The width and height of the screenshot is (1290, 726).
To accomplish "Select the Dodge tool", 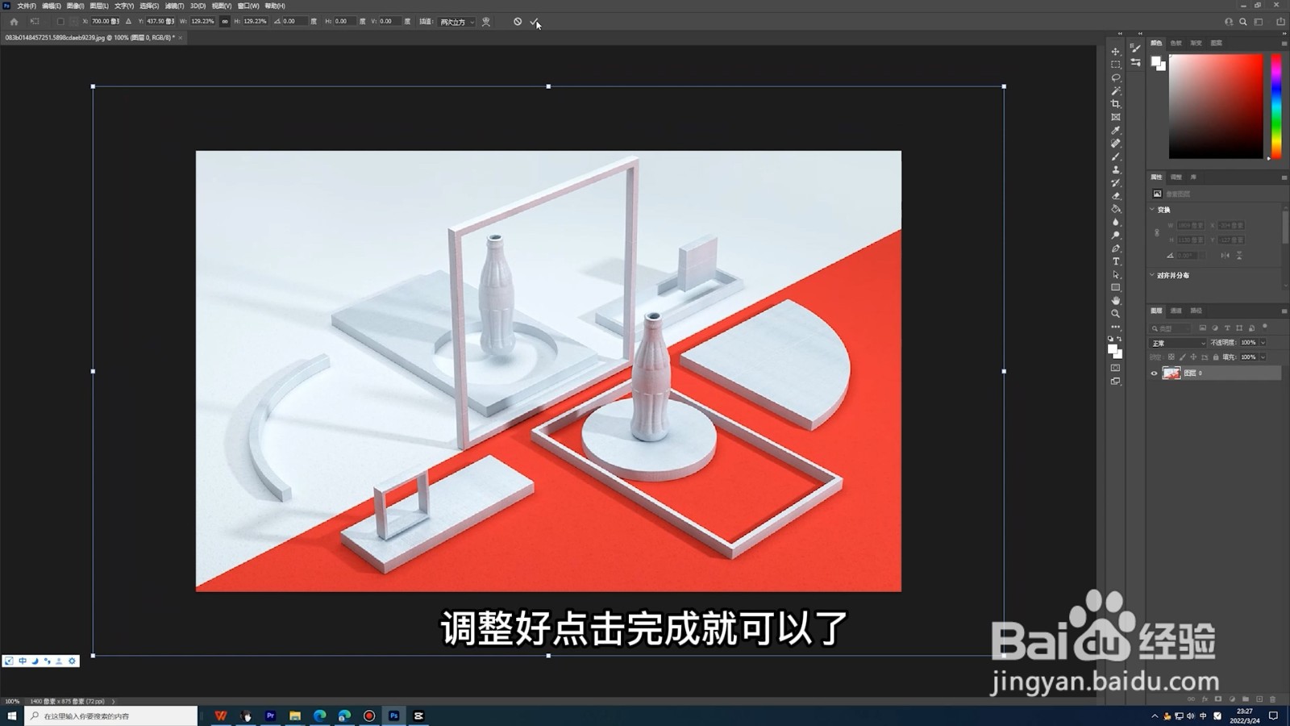I will coord(1116,236).
